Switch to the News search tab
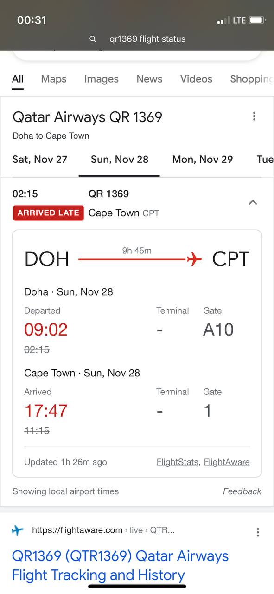 tap(149, 79)
